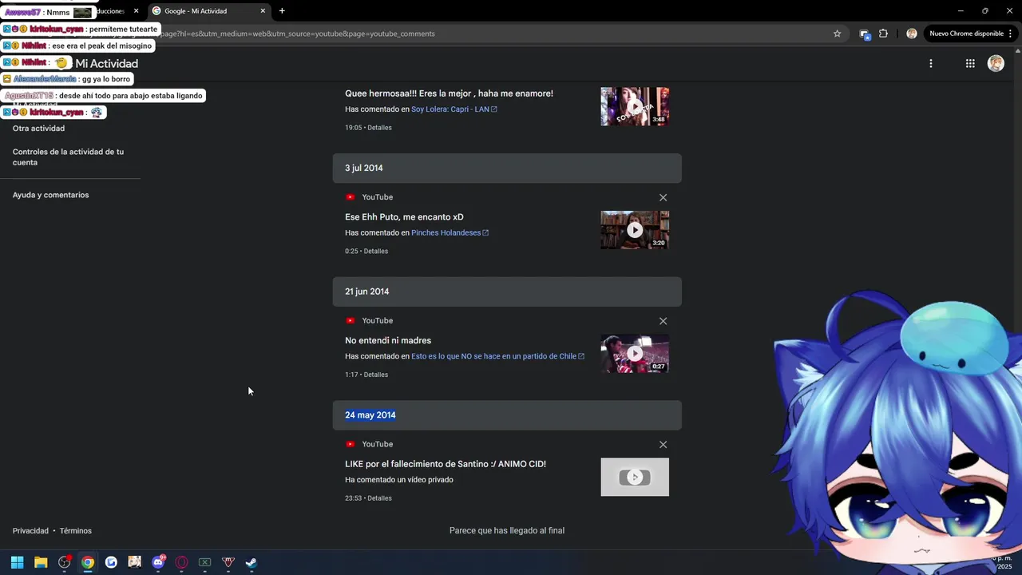1022x575 pixels.
Task: Open the Google account avatar on page
Action: [996, 64]
